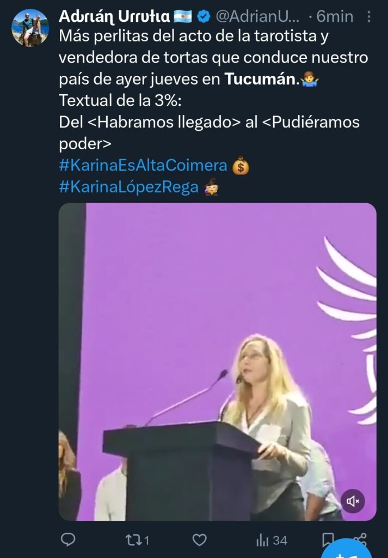Open tweet text starting with Más perlitas
Image resolution: width=388 pixels, height=558 pixels.
coord(213,90)
